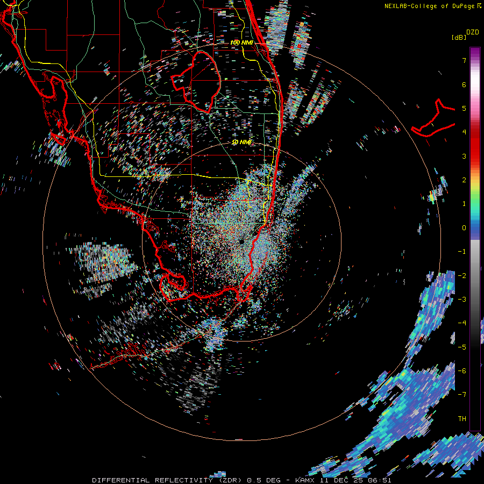Click the 06:51 timestamp in caption
This screenshot has width=484, height=484.
point(379,480)
